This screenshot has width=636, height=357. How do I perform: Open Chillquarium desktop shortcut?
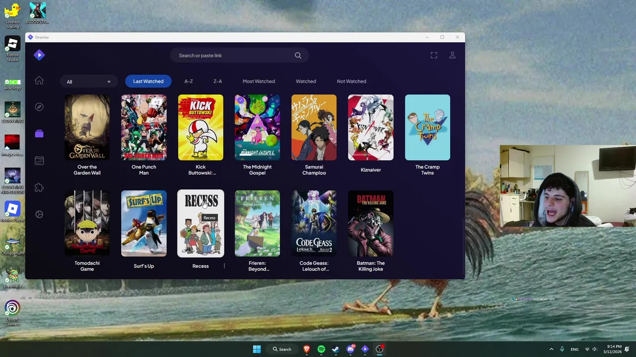click(12, 245)
